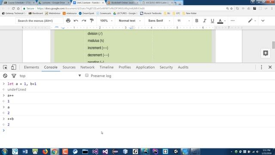Switch to the Sources tab
Screen dimensions: 275x155
pos(69,67)
